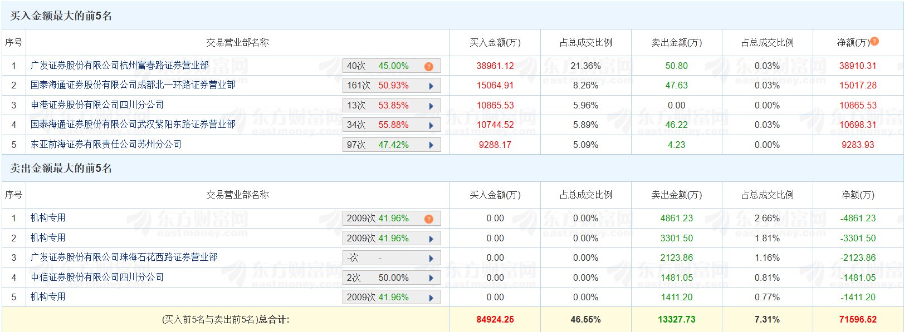Click the orange question icon in seller row 1
The height and width of the screenshot is (332, 904).
(x=428, y=219)
